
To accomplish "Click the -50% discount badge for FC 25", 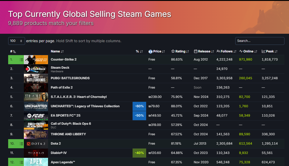I will pyautogui.click(x=139, y=116).
